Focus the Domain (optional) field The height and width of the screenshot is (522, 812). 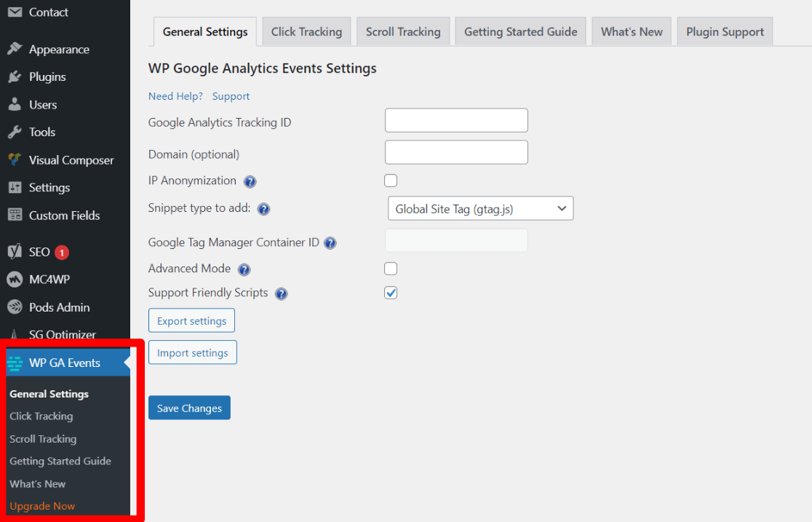pyautogui.click(x=456, y=152)
